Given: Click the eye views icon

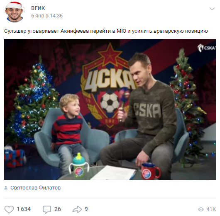Looking at the screenshot, I should [201, 209].
